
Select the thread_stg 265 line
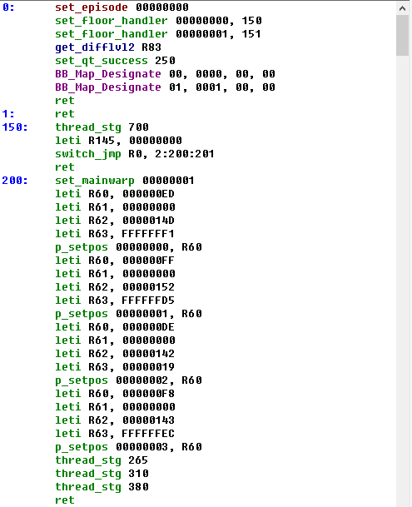coord(102,460)
